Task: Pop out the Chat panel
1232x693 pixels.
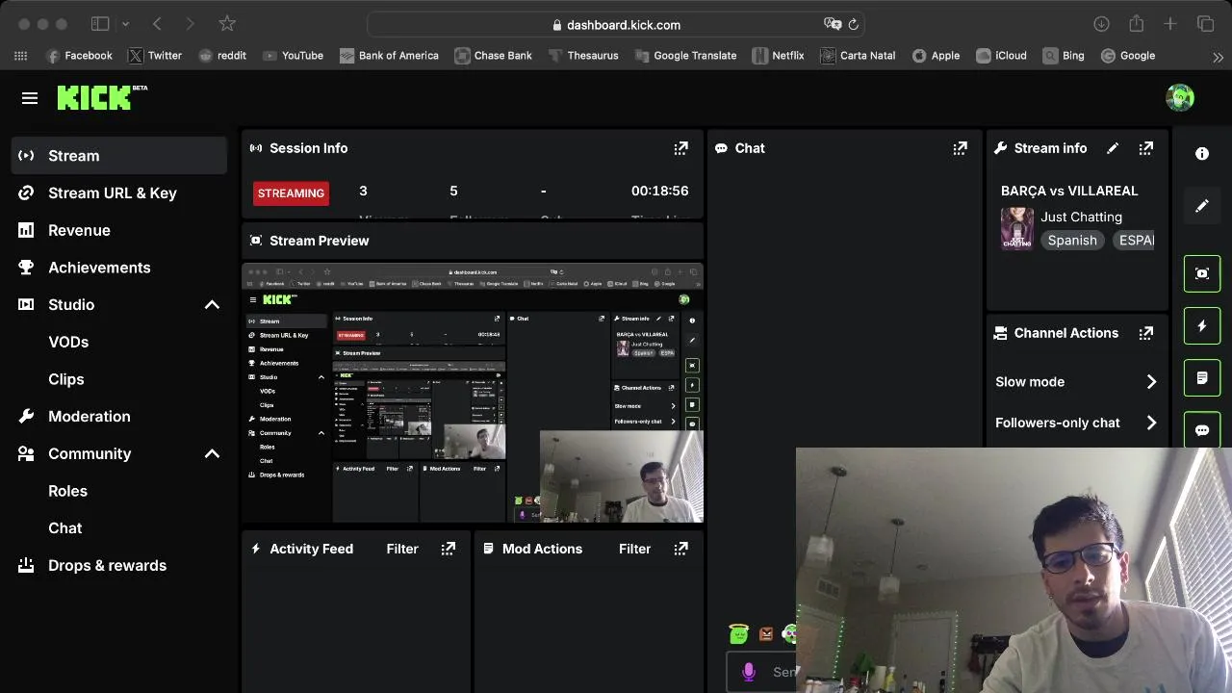Action: click(x=960, y=148)
